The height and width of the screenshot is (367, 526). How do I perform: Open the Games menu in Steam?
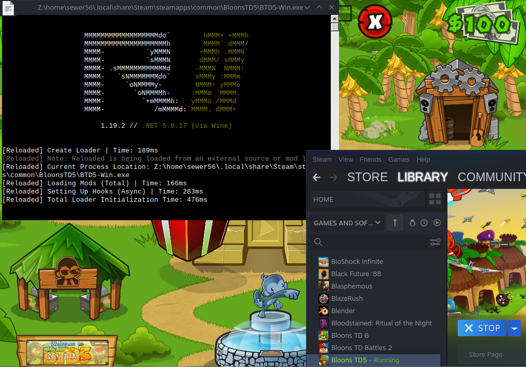[399, 160]
